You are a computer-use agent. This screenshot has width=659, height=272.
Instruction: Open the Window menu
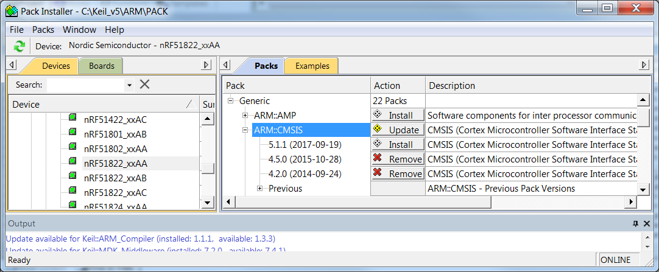tap(79, 30)
